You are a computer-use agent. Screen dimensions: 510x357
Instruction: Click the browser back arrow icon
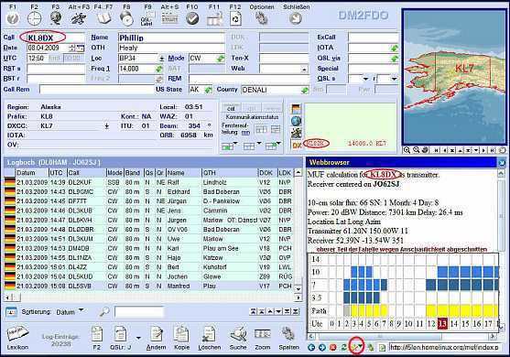(311, 347)
